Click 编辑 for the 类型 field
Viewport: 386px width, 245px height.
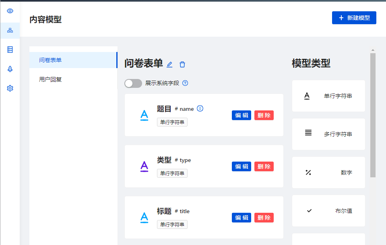242,166
